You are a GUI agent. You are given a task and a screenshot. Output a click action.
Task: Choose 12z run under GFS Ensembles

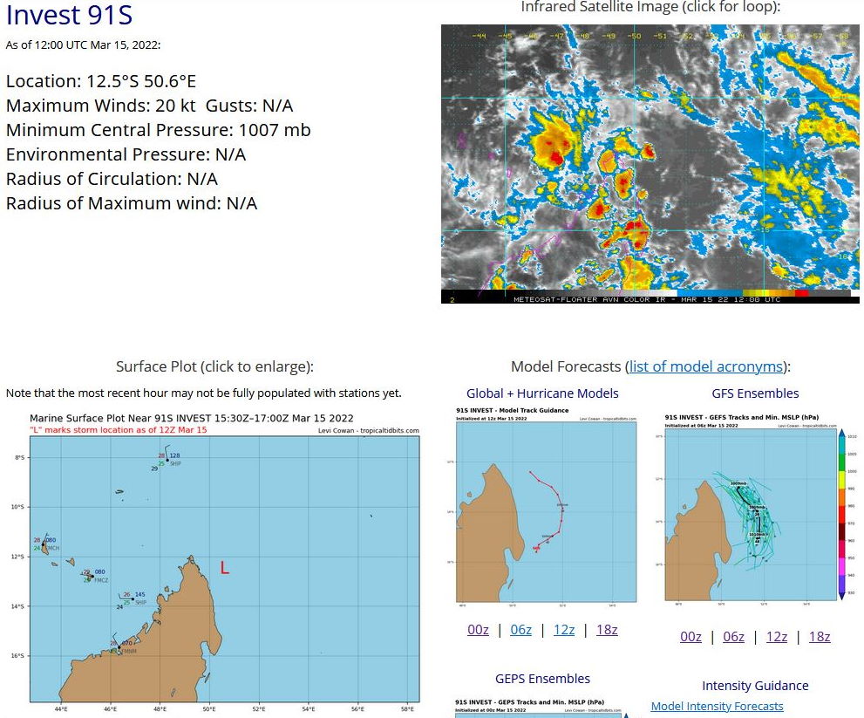point(777,637)
